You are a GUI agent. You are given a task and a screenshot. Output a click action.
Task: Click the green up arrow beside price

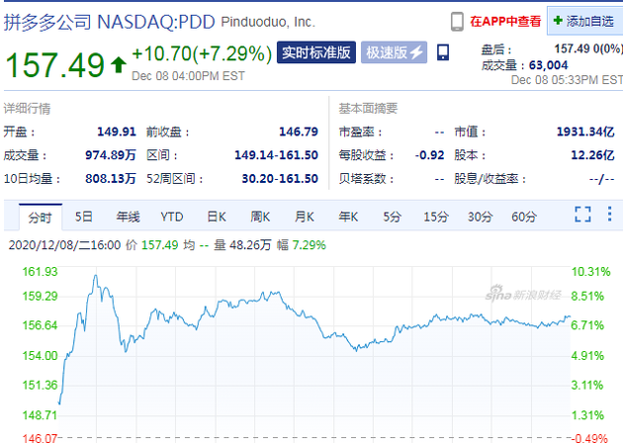tap(119, 65)
